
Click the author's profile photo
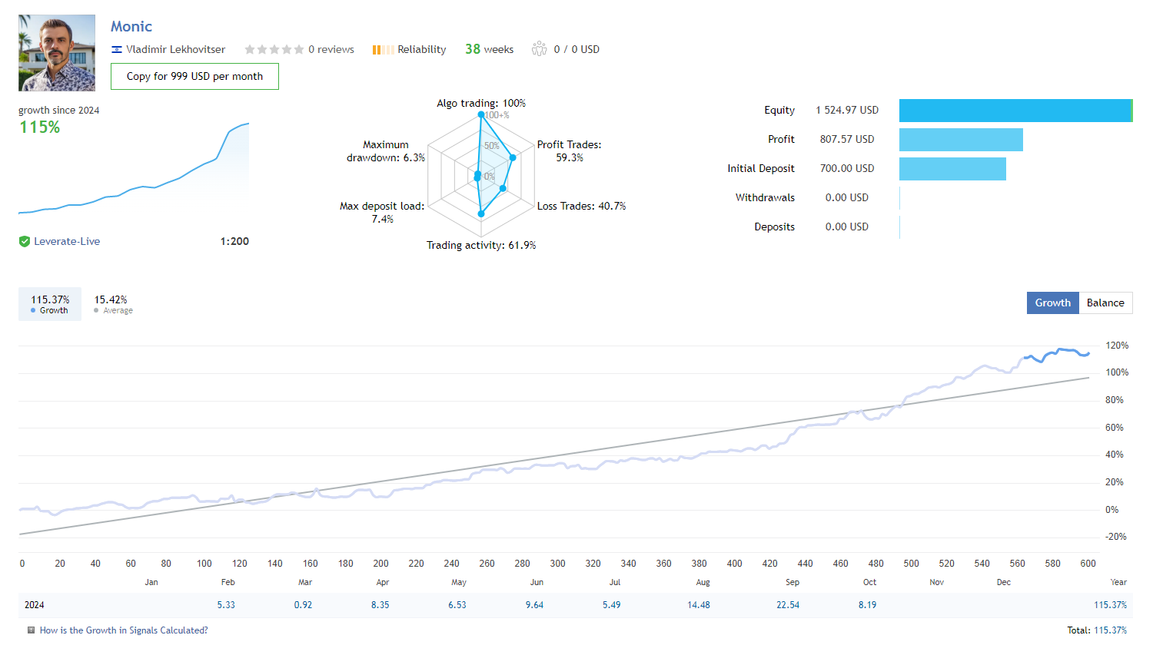(x=57, y=53)
